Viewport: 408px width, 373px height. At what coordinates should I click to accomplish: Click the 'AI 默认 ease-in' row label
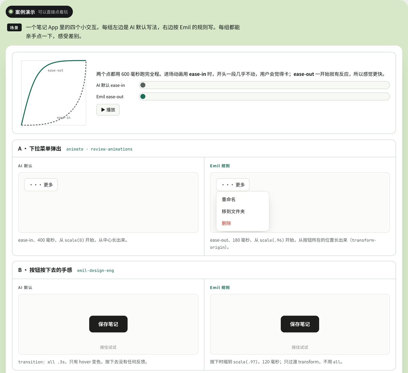[x=111, y=85]
